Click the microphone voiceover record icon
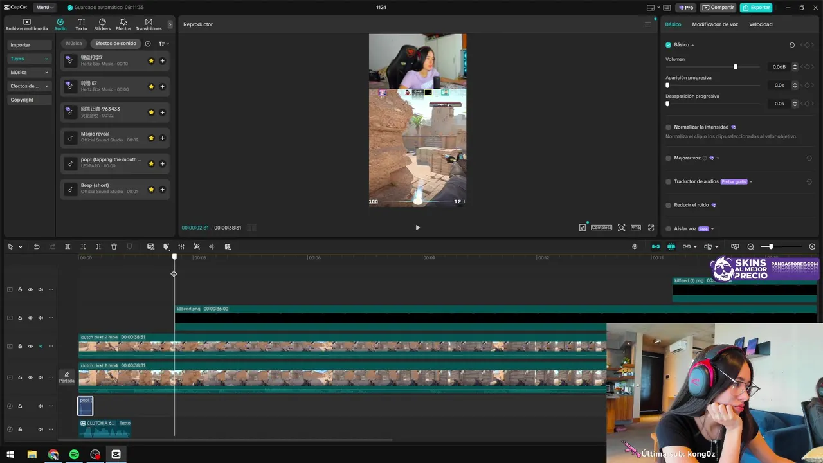This screenshot has height=463, width=823. [x=635, y=246]
